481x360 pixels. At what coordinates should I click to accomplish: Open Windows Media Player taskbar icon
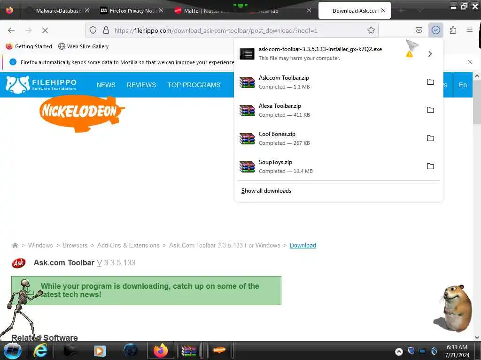pyautogui.click(x=100, y=351)
